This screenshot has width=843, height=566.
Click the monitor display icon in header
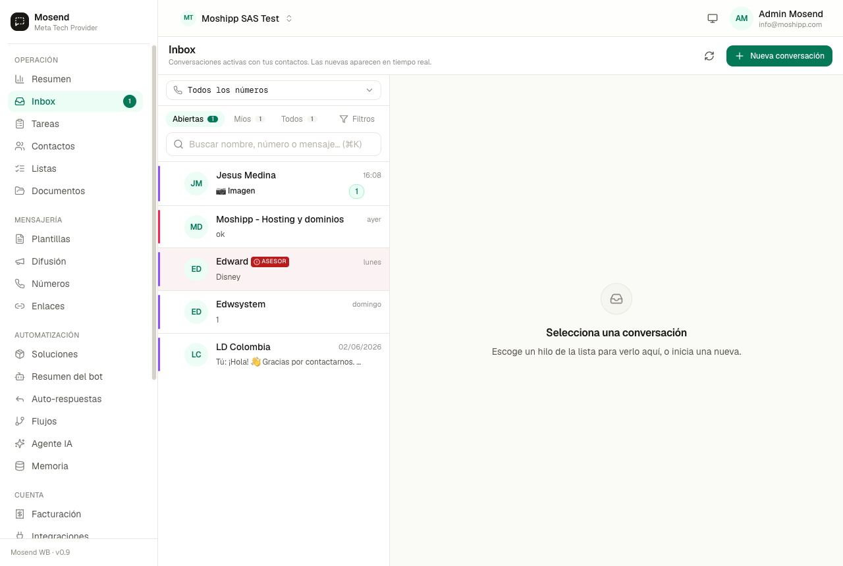(713, 18)
